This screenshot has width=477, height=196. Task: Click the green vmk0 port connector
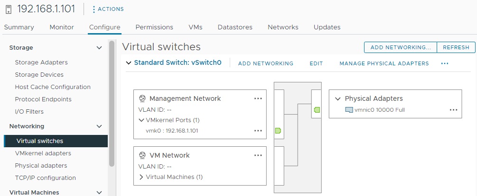coord(279,131)
